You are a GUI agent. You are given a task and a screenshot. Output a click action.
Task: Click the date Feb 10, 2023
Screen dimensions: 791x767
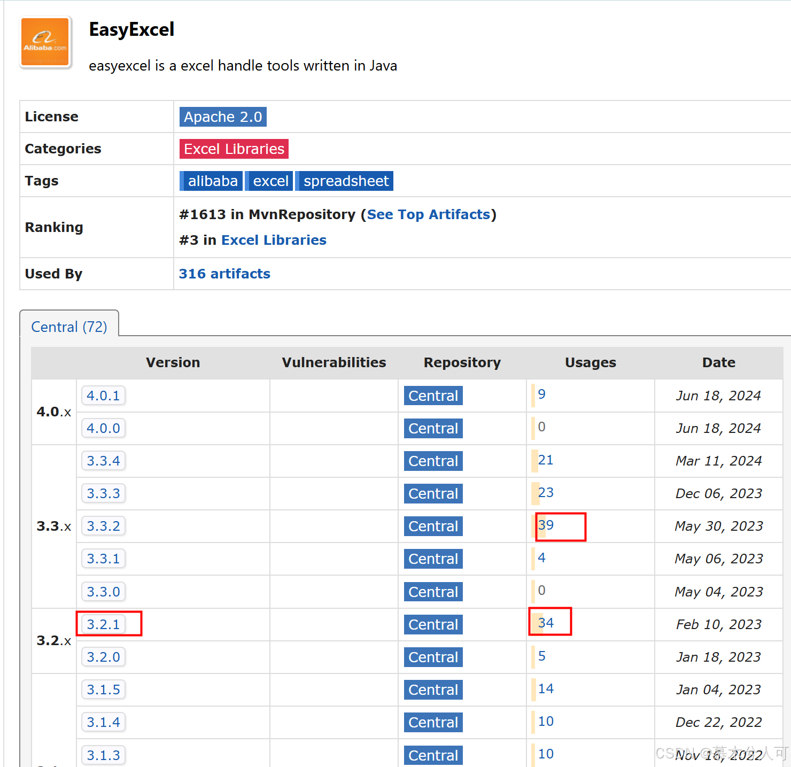click(x=719, y=624)
